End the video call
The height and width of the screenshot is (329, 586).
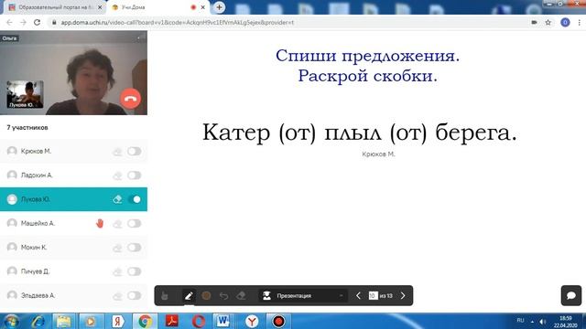[x=130, y=99]
